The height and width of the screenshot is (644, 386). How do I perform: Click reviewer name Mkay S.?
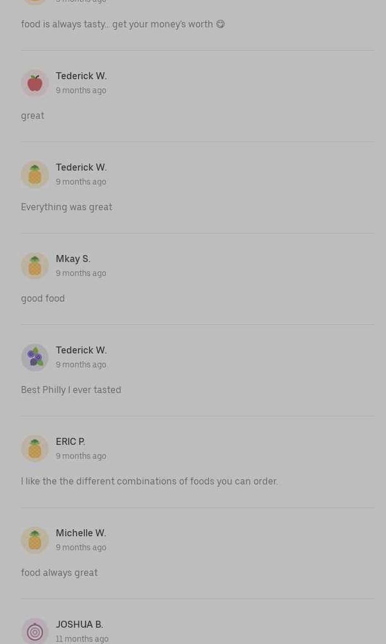[x=73, y=259]
